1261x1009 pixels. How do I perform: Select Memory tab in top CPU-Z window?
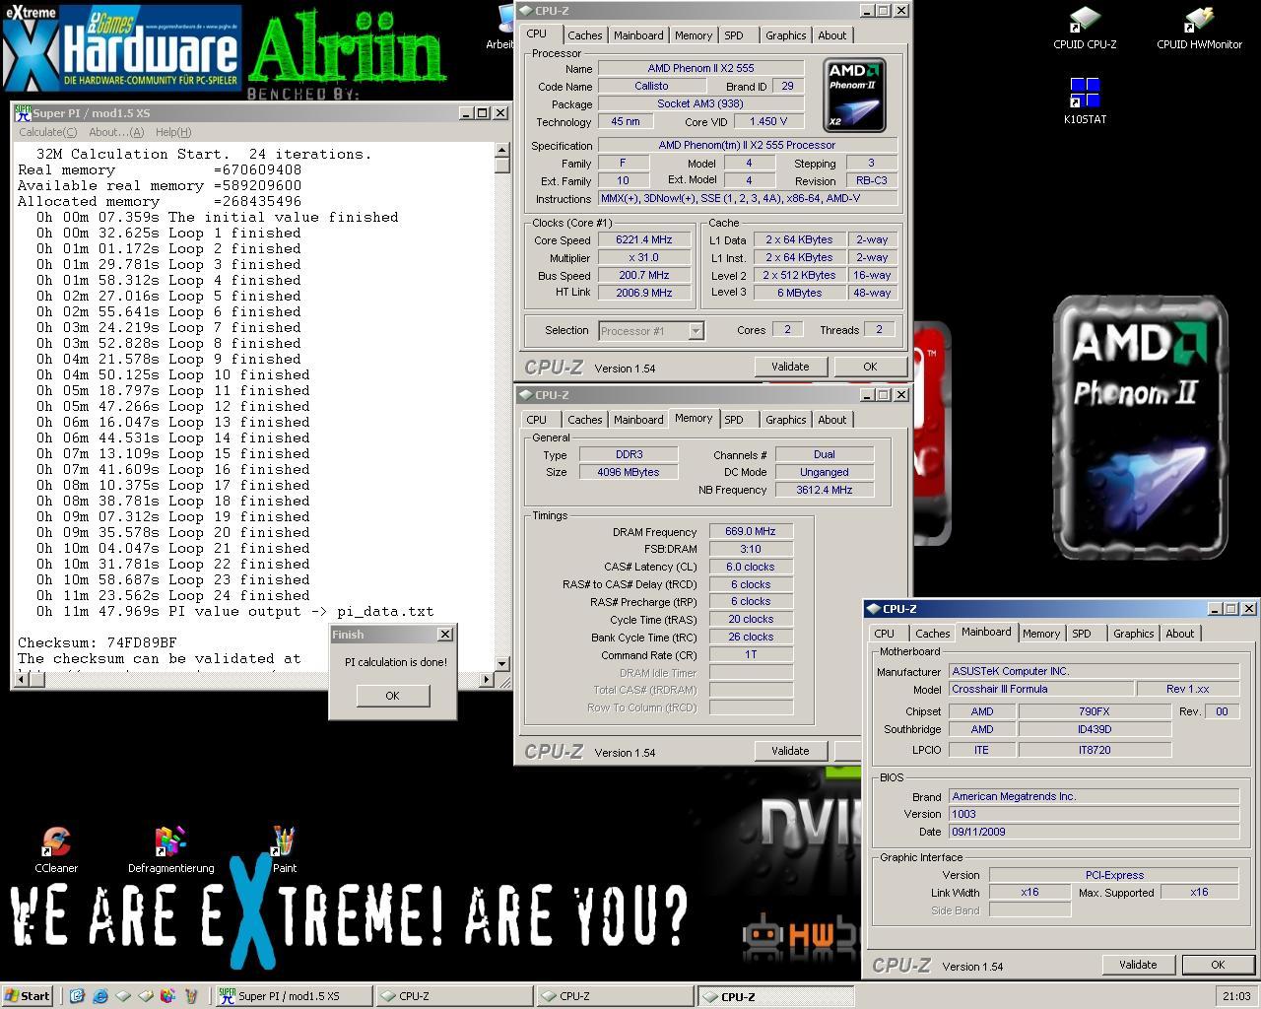tap(694, 35)
